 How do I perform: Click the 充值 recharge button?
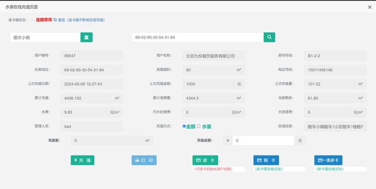[83, 160]
